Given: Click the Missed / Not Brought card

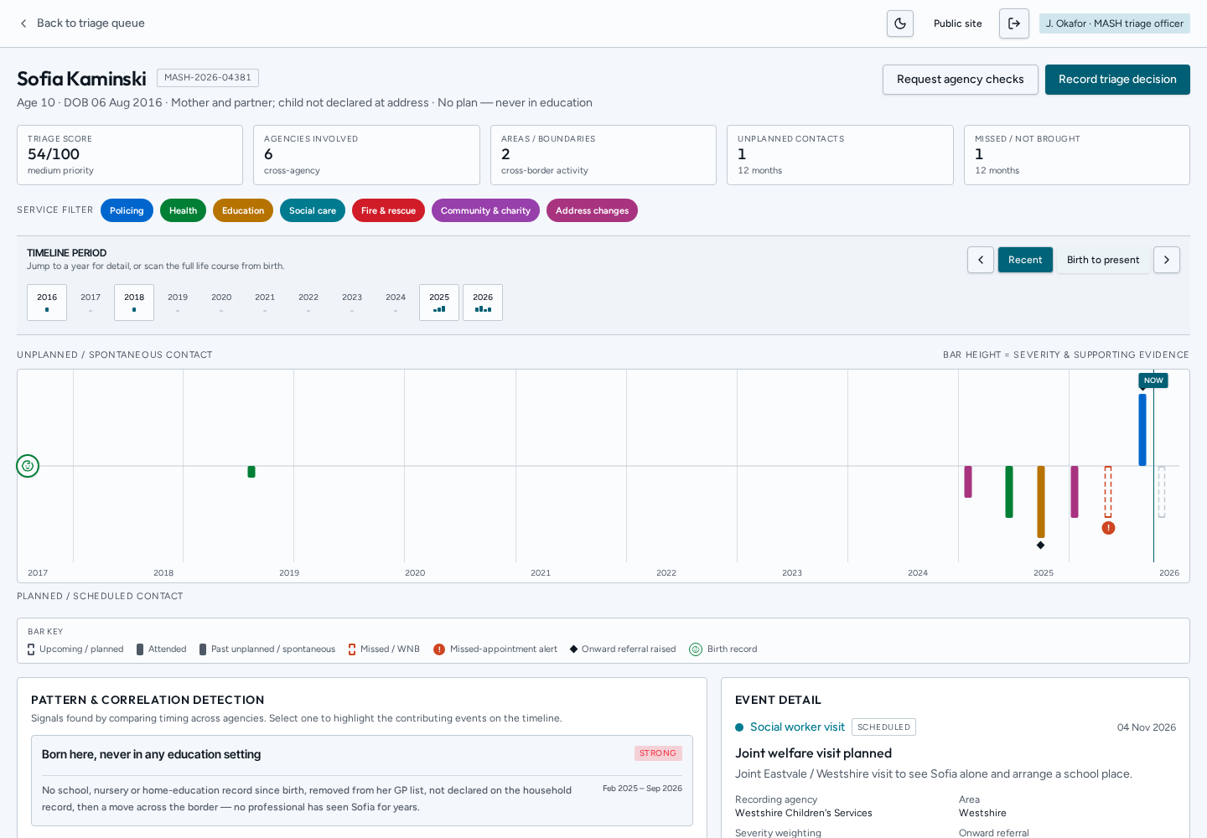Looking at the screenshot, I should (1077, 155).
